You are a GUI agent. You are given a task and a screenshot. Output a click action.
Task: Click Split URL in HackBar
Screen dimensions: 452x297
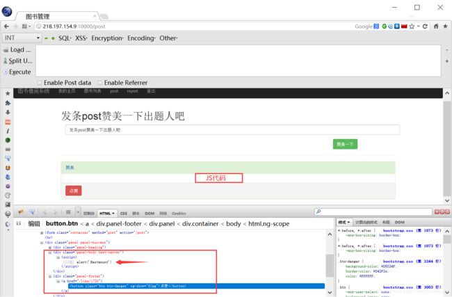(18, 61)
